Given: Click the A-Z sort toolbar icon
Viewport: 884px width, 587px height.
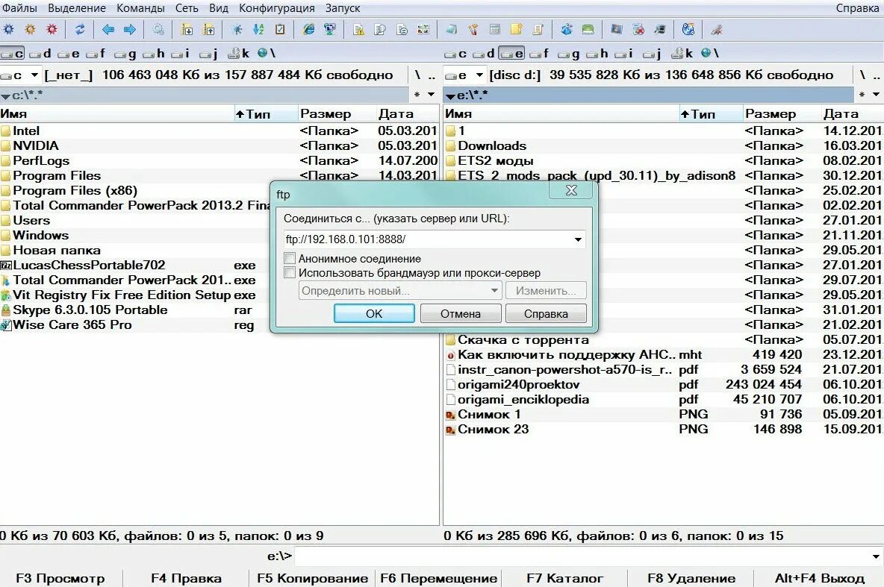Looking at the screenshot, I should (x=258, y=29).
